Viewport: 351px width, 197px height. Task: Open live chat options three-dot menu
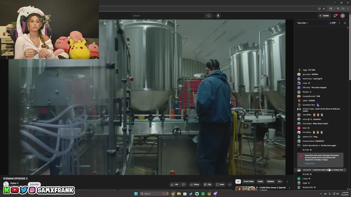pos(339,23)
